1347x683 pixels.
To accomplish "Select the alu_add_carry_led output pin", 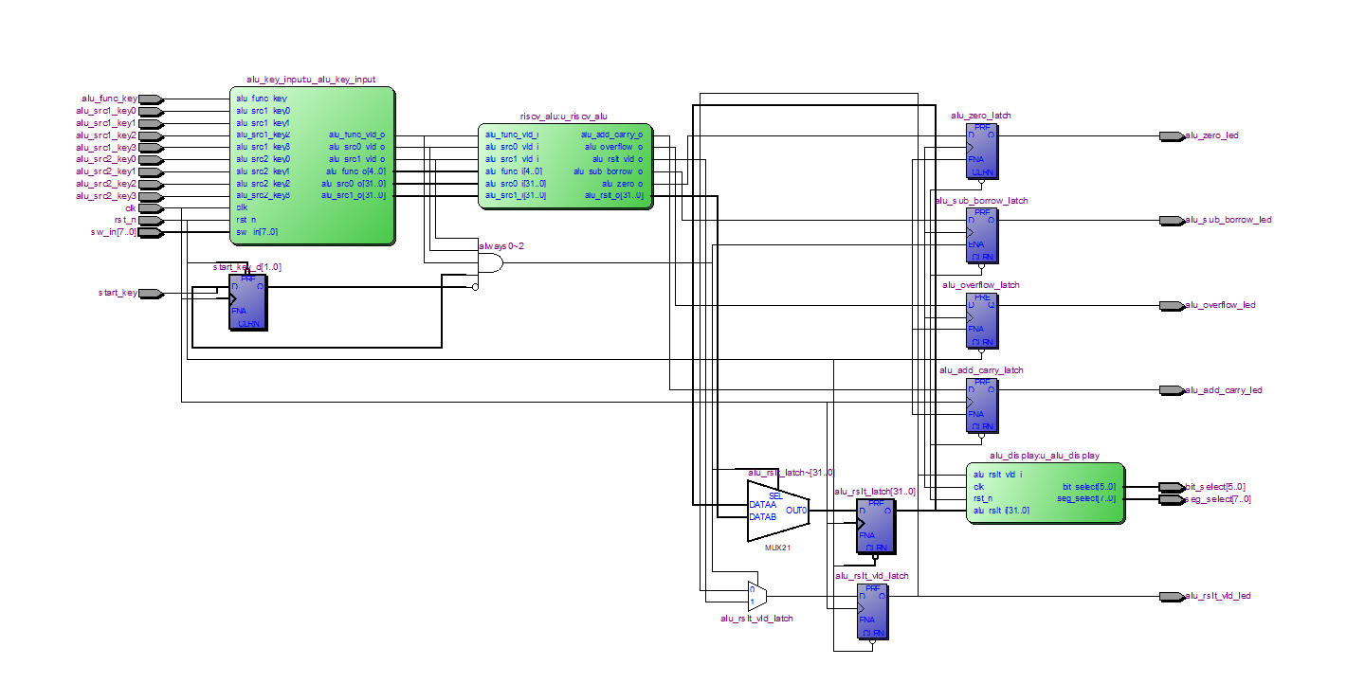I will point(1172,390).
